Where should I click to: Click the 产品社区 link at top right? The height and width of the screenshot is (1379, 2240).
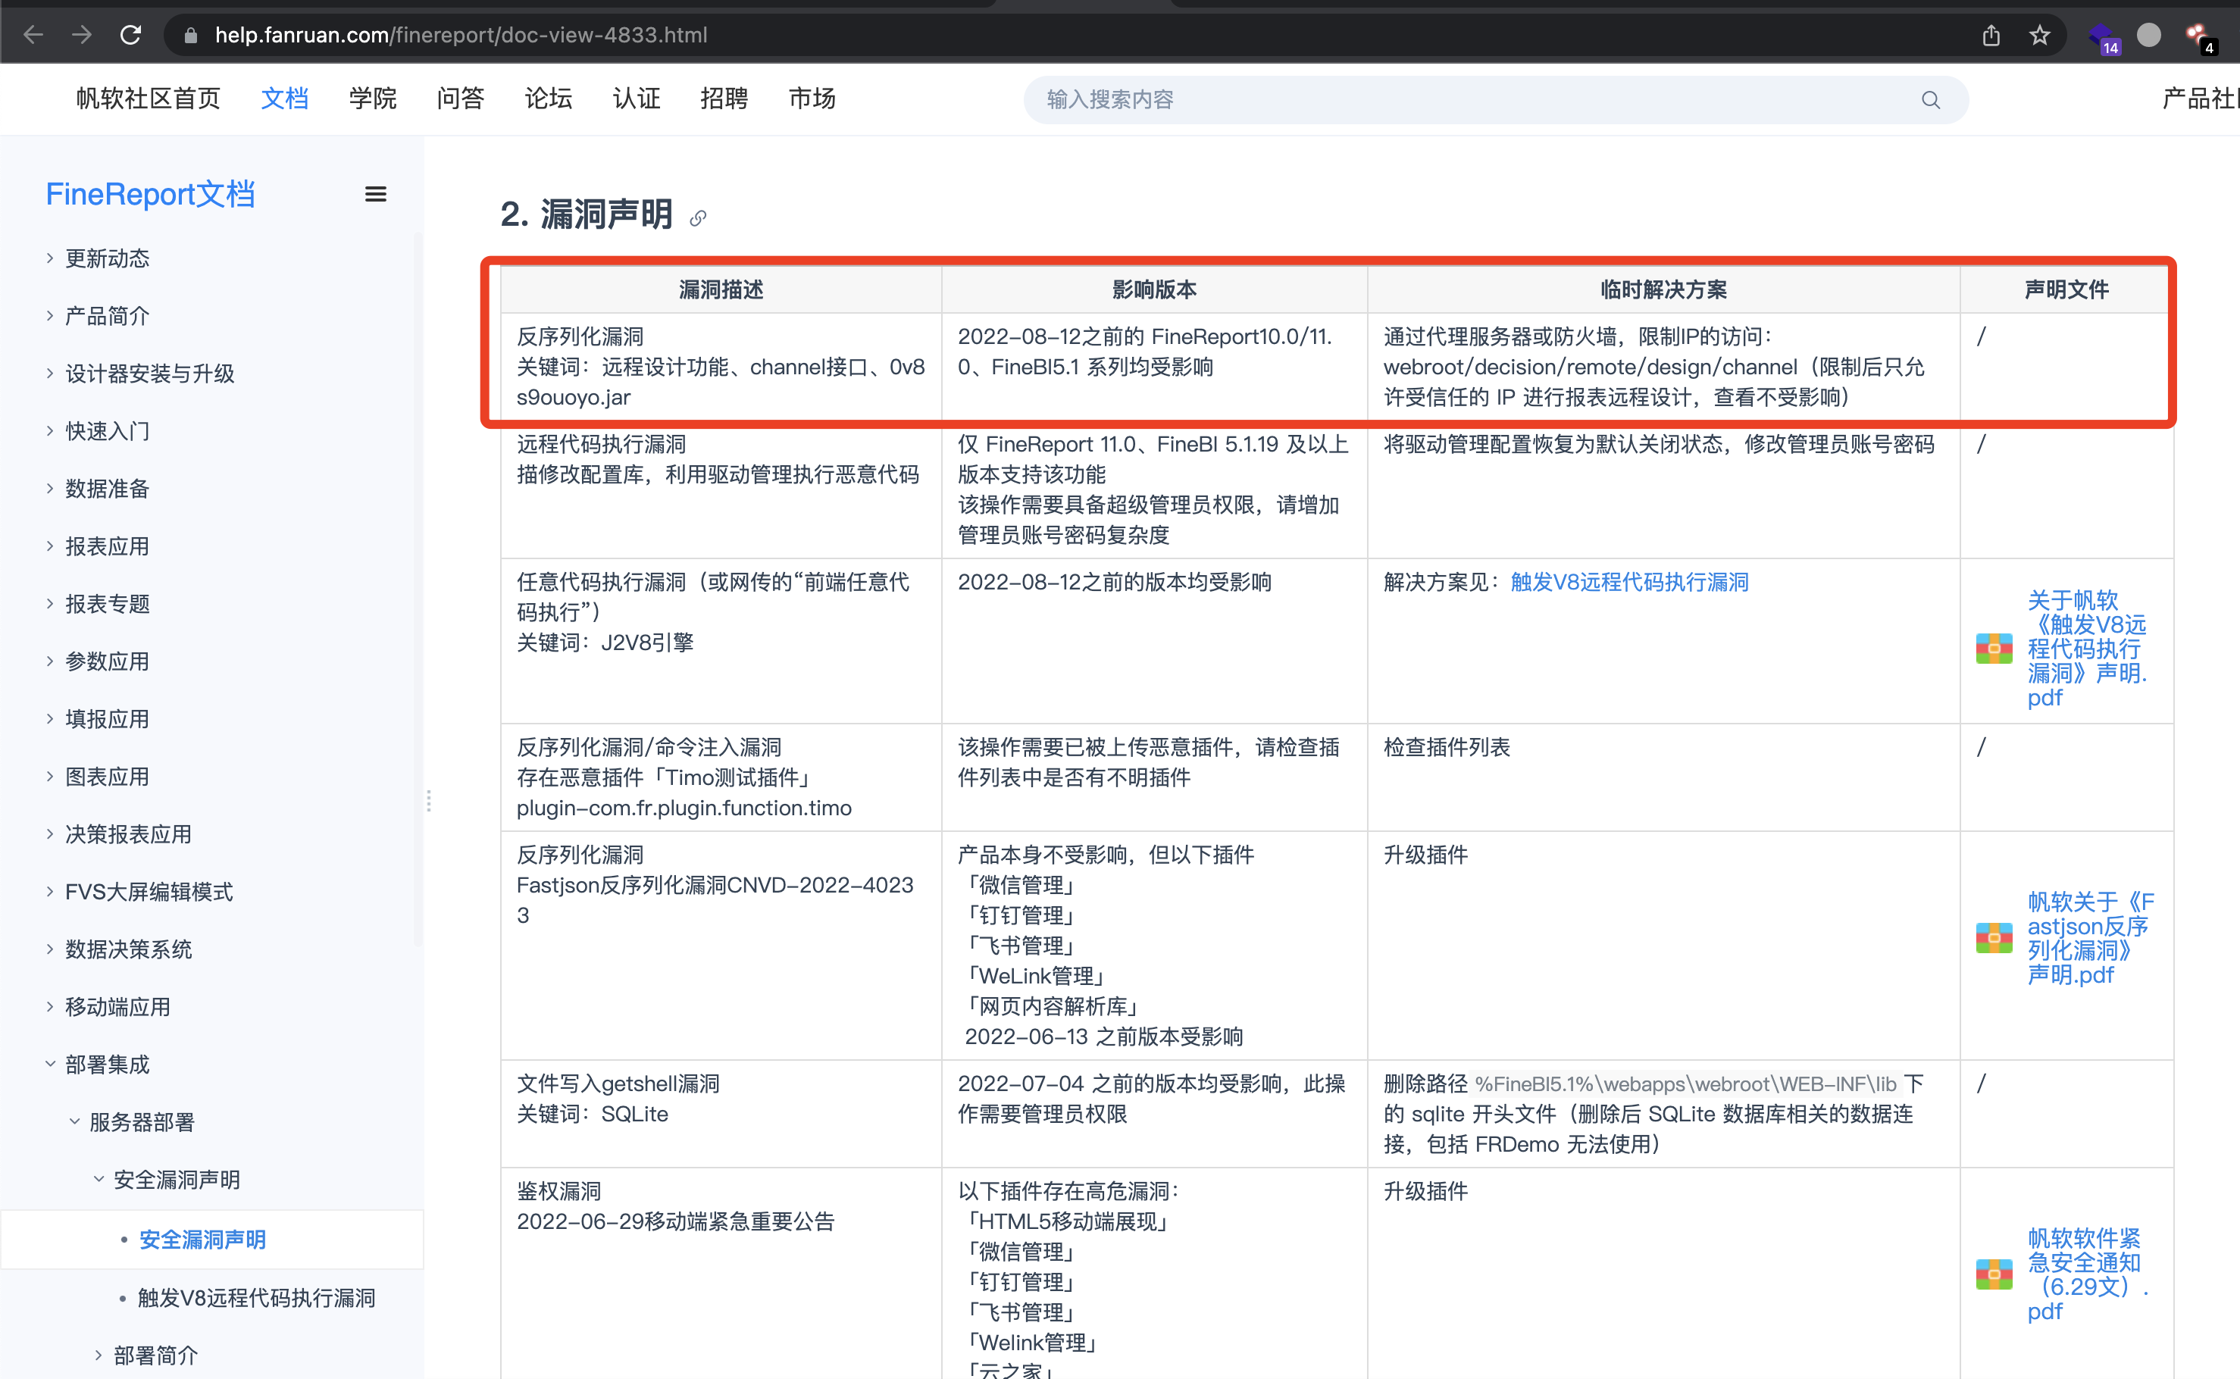pyautogui.click(x=2200, y=98)
